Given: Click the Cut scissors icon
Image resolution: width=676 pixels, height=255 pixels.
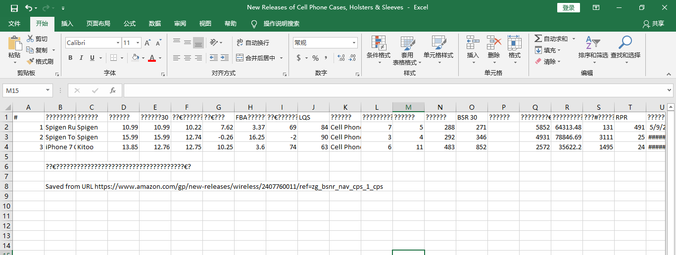Looking at the screenshot, I should (x=30, y=39).
